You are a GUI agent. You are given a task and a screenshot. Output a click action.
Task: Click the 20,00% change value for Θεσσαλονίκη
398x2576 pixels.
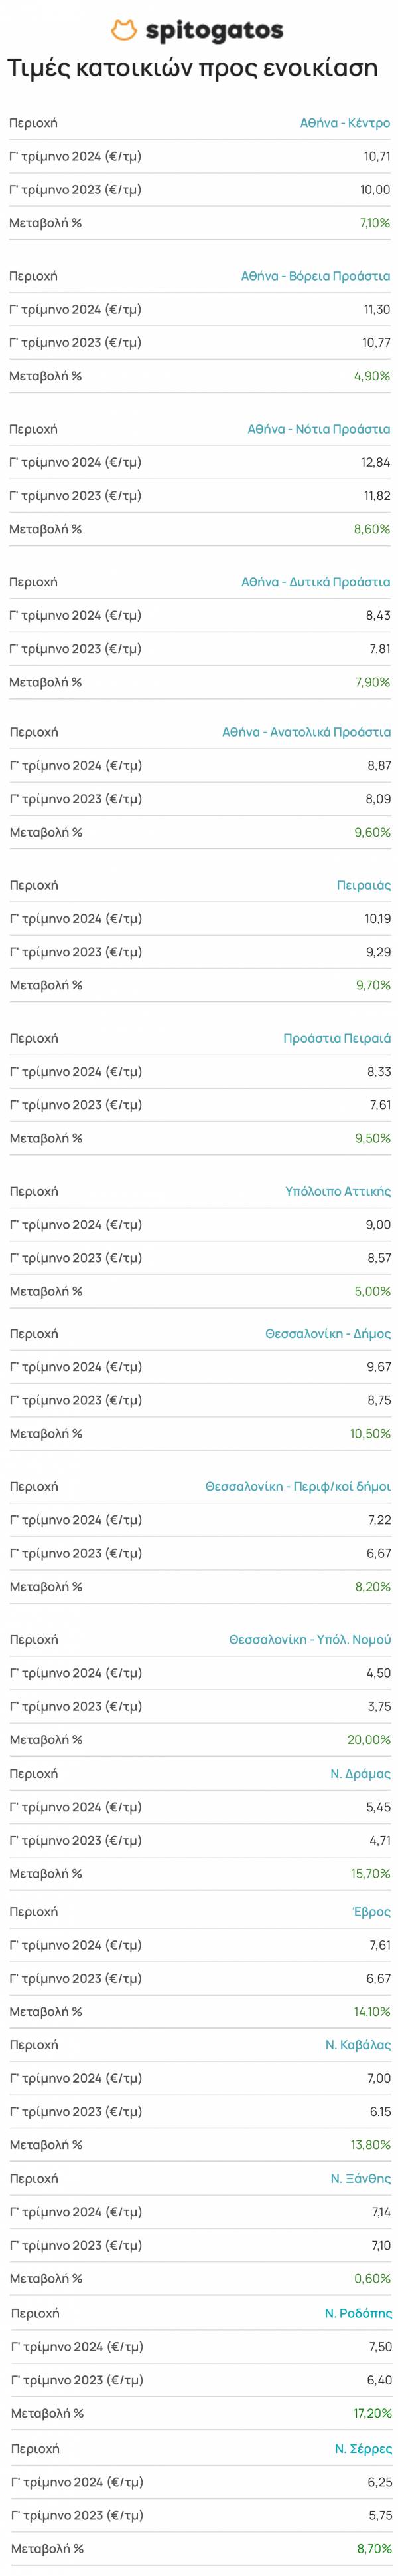click(368, 1740)
